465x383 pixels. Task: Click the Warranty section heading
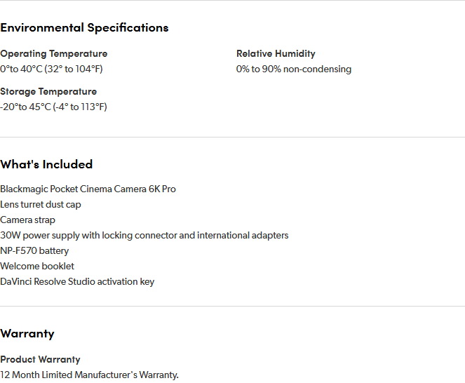(27, 333)
